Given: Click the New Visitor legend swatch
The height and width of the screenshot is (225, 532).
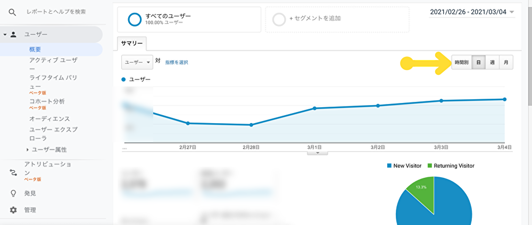Looking at the screenshot, I should coord(389,166).
